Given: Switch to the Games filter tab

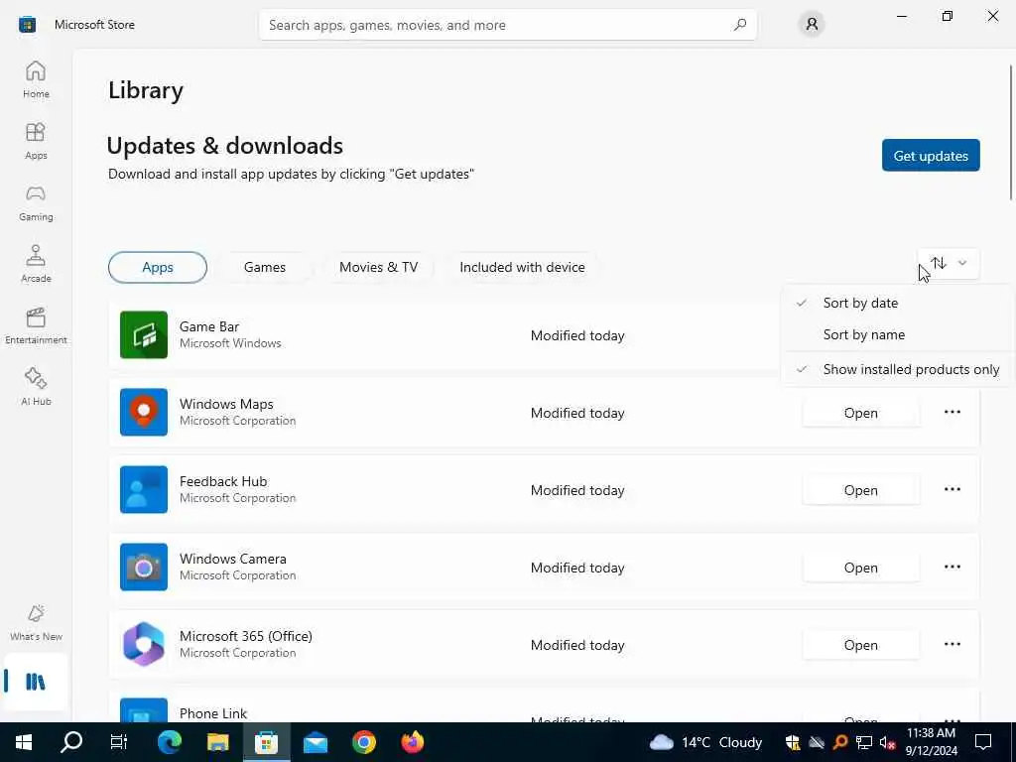Looking at the screenshot, I should 264,267.
